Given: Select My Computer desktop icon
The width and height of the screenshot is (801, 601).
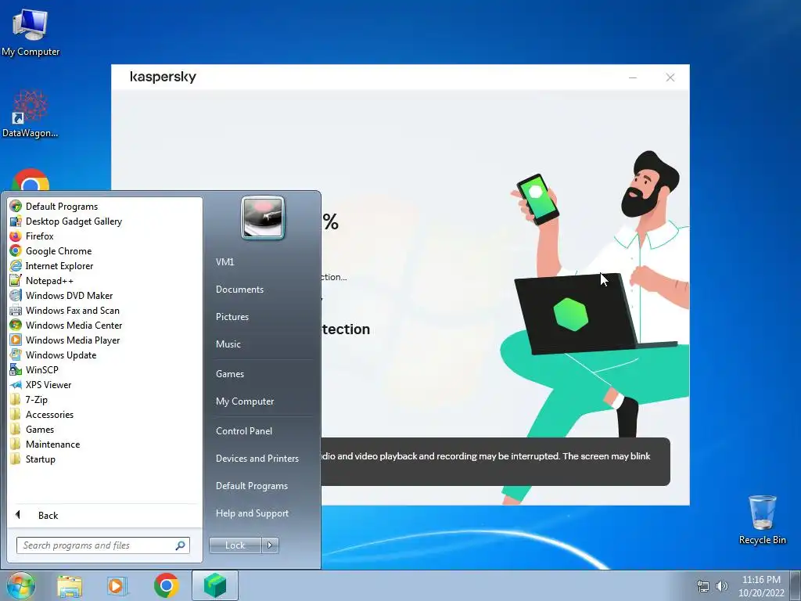Looking at the screenshot, I should pyautogui.click(x=31, y=31).
